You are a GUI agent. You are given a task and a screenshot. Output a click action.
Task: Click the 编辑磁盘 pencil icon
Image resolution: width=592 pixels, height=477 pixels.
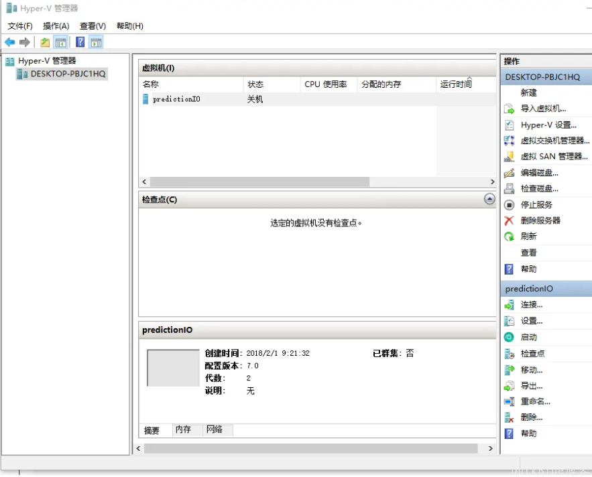point(509,173)
